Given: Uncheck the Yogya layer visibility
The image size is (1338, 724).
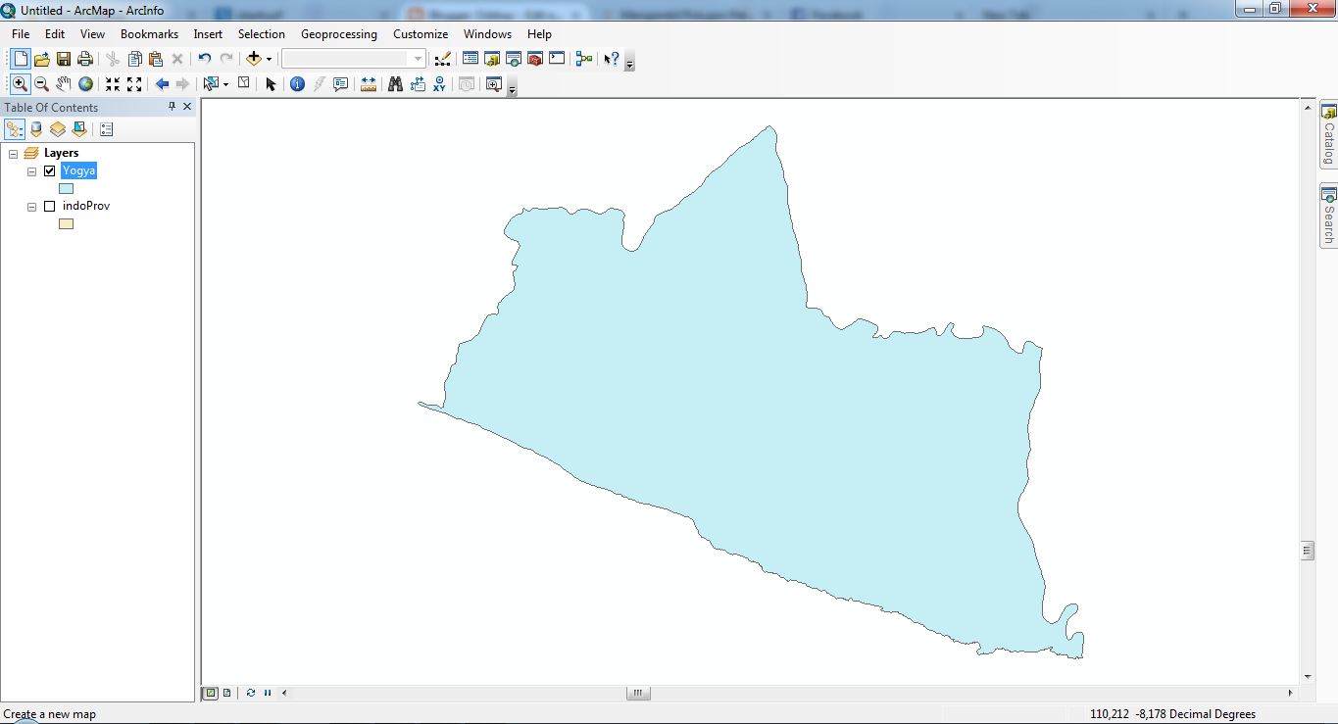Looking at the screenshot, I should (49, 169).
